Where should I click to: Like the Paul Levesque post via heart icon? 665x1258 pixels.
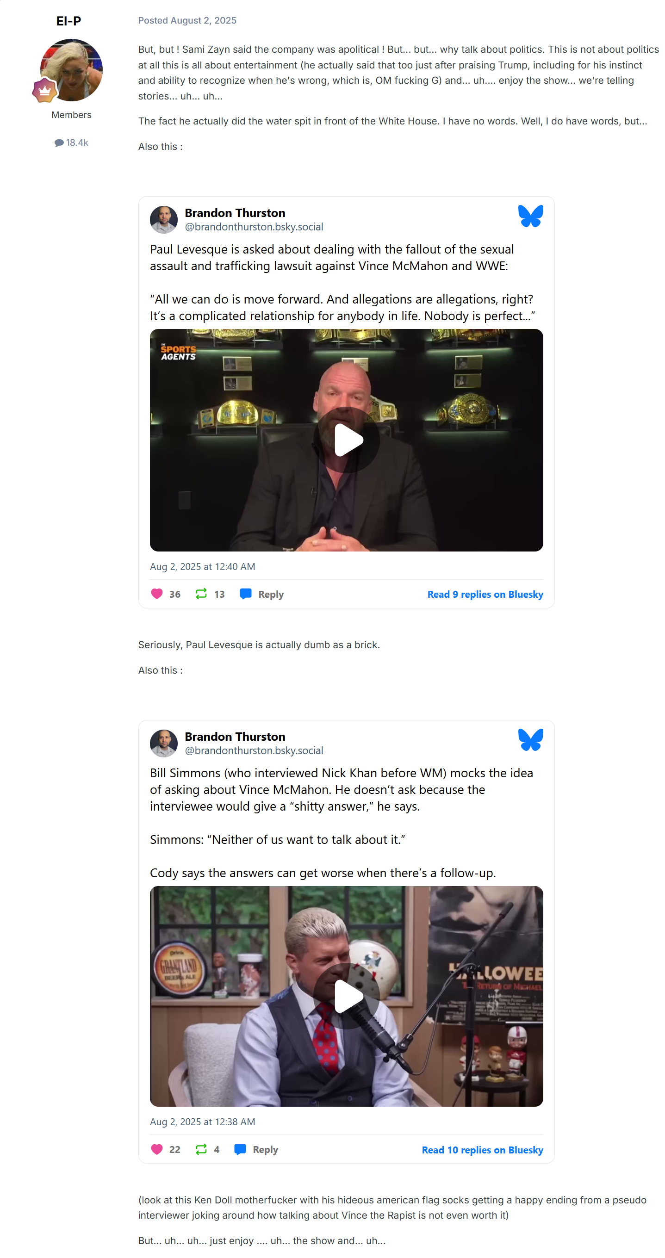pos(157,594)
